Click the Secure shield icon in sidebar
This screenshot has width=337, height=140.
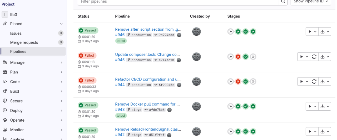(5, 101)
